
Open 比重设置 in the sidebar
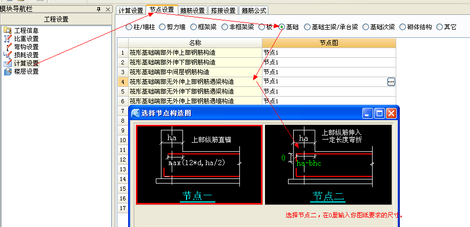click(26, 39)
